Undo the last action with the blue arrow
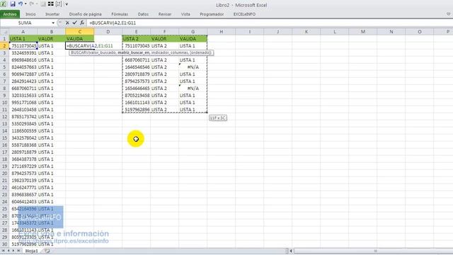This screenshot has height=255, width=453. click(x=21, y=4)
